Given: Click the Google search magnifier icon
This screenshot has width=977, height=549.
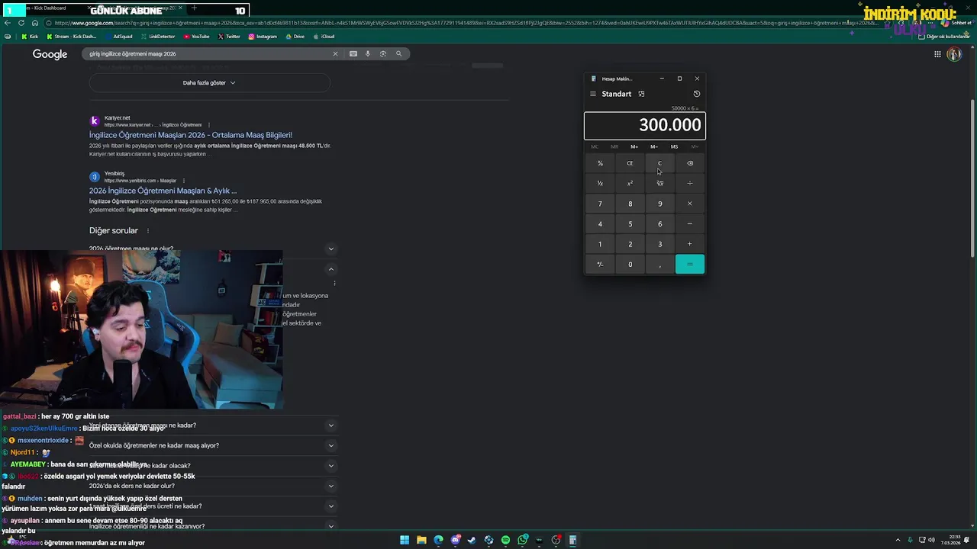Looking at the screenshot, I should pos(398,54).
